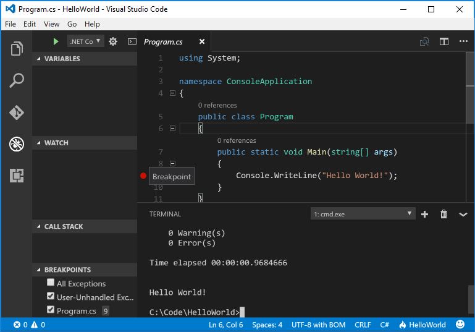Click HelloWorld project flame status item
Viewport: 475px width, 332px height.
pyautogui.click(x=422, y=325)
